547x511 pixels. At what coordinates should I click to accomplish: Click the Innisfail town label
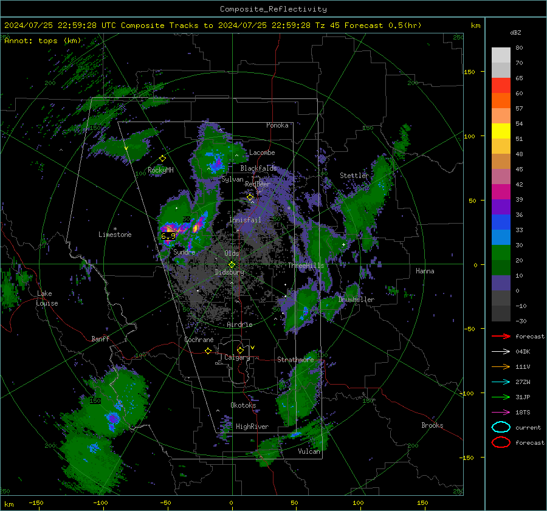[x=245, y=220]
